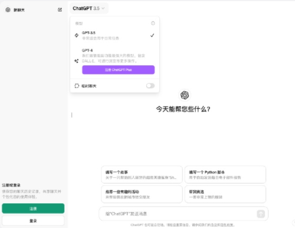Click the white log in button

point(33,220)
